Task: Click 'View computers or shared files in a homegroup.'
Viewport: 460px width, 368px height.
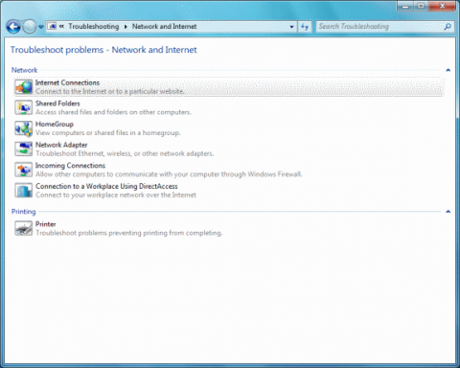Action: 108,133
